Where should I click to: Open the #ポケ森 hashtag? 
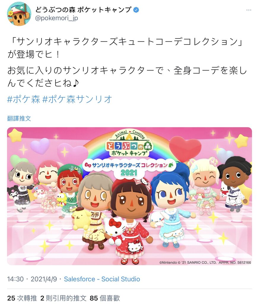23,99
